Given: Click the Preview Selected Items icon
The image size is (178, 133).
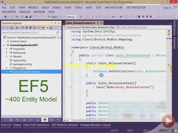Looking at the screenshot, I should pyautogui.click(x=47, y=28).
